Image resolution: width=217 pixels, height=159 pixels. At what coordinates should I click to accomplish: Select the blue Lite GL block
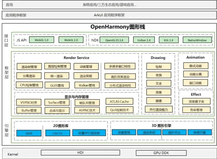point(58,133)
